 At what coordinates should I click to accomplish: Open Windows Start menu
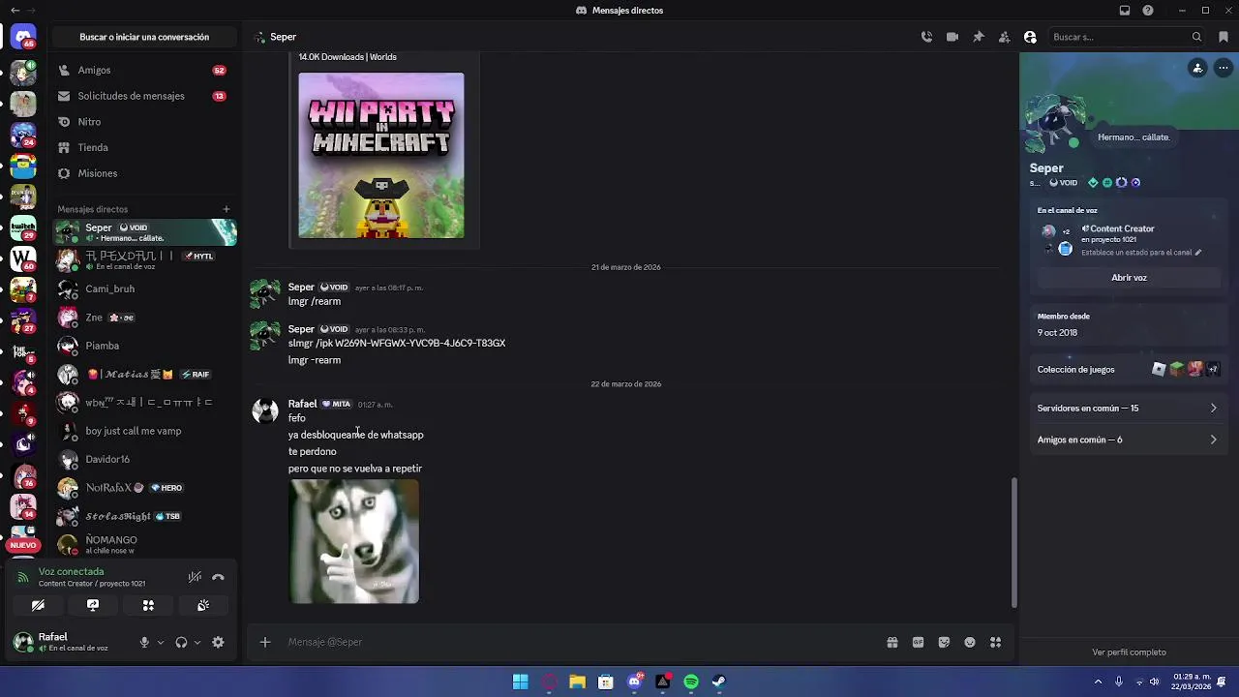(x=521, y=682)
